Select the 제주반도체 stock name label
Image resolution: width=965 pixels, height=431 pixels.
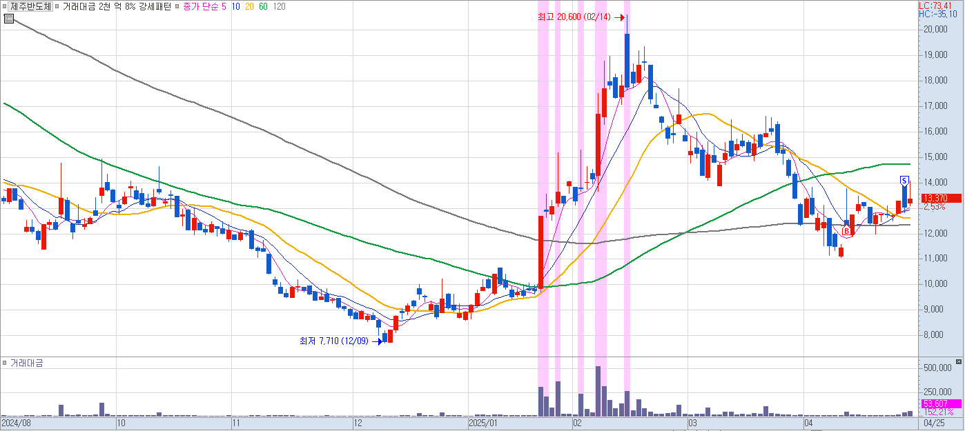[x=31, y=6]
